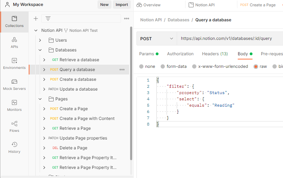
Task: Click the Import button
Action: [122, 5]
